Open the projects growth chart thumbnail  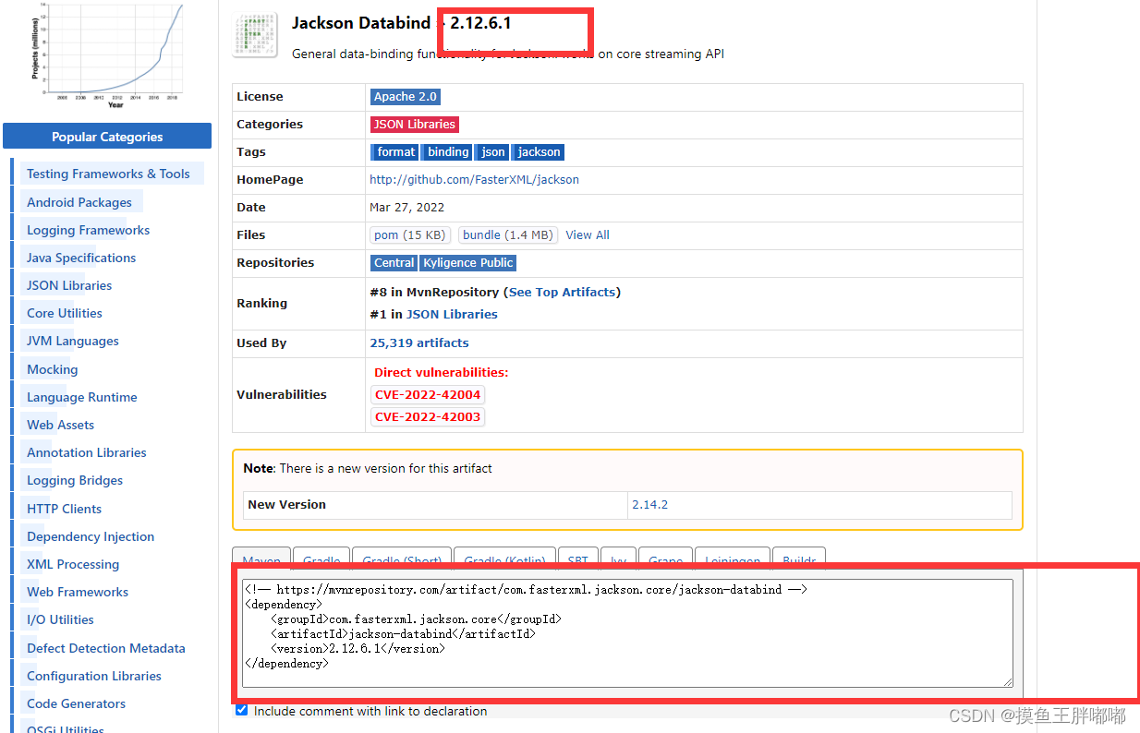pyautogui.click(x=107, y=55)
